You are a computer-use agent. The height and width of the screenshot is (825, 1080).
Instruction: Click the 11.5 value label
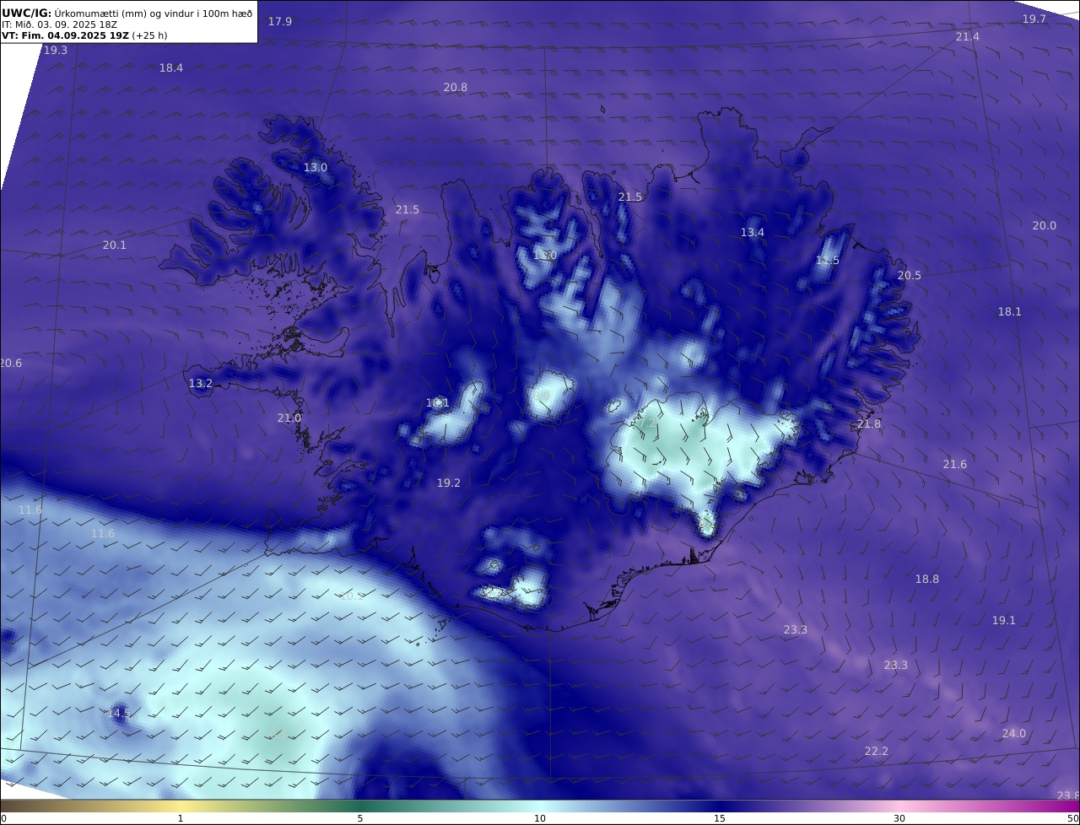[828, 260]
